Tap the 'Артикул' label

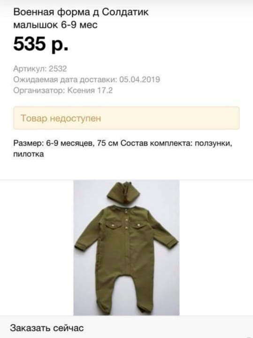[x=30, y=69]
